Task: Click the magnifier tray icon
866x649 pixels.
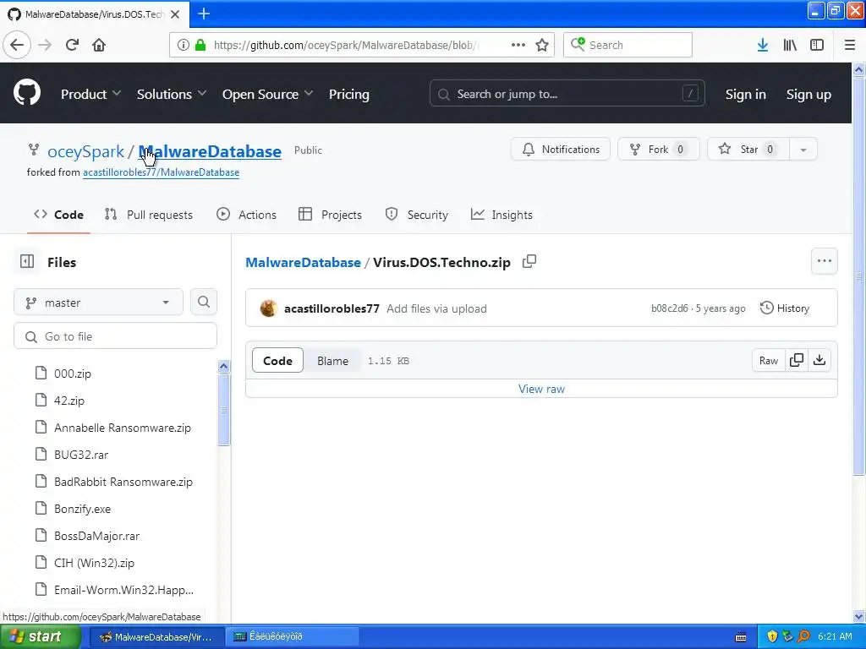Action: point(803,636)
